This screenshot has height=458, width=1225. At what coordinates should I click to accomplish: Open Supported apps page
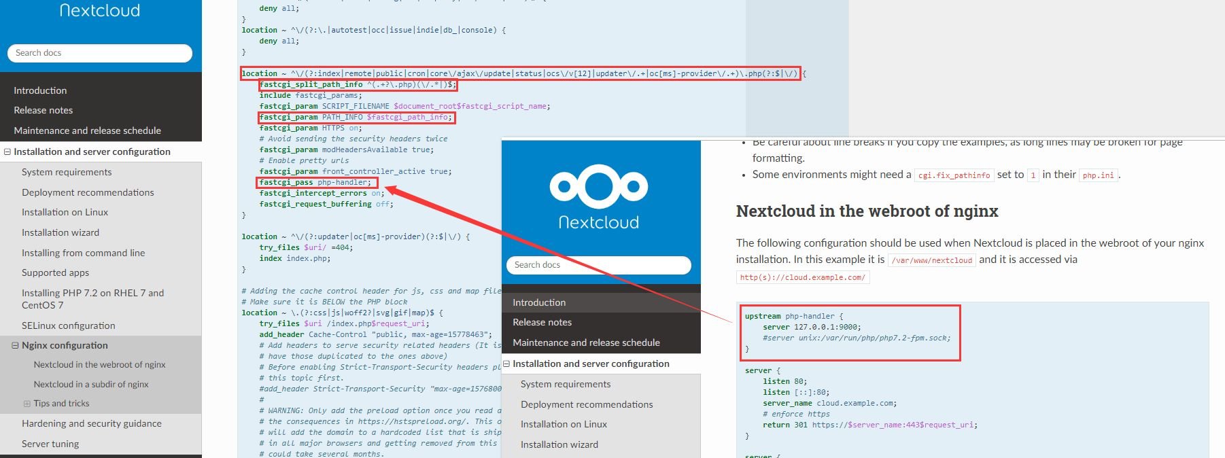55,272
